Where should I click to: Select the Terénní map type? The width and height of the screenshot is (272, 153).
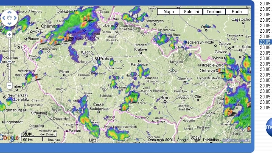pyautogui.click(x=214, y=12)
